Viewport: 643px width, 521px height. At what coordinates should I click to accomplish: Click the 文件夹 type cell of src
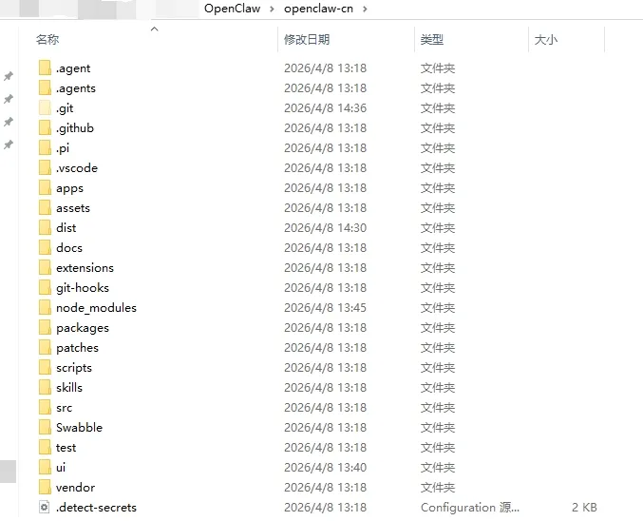[x=438, y=408]
